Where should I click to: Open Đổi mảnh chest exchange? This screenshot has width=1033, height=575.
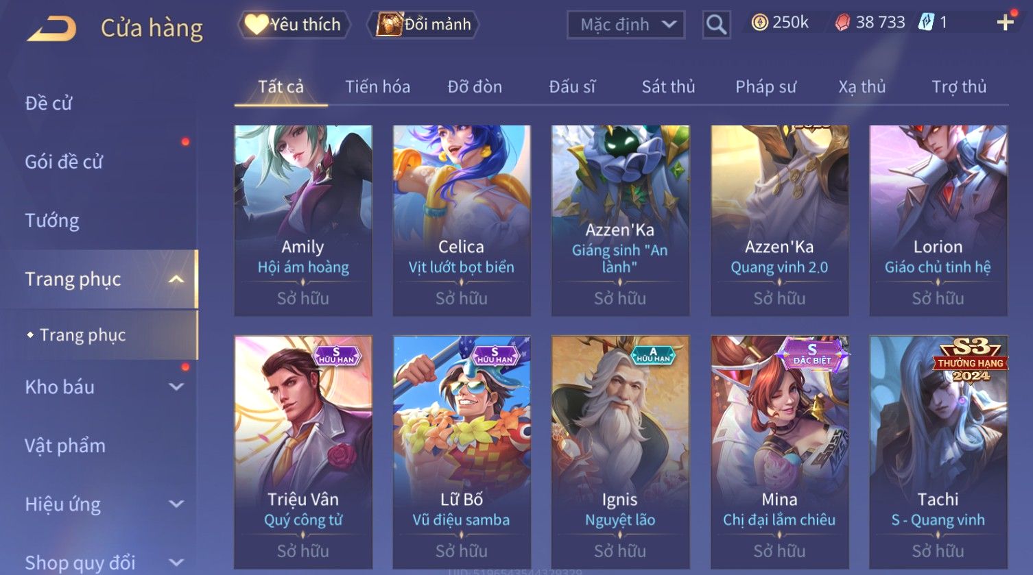[425, 25]
